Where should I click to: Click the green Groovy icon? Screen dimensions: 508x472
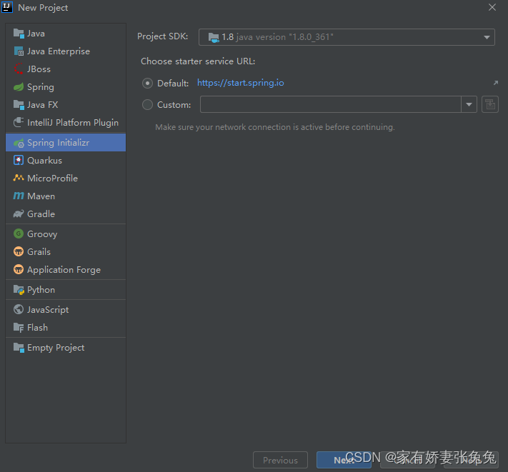pos(19,234)
